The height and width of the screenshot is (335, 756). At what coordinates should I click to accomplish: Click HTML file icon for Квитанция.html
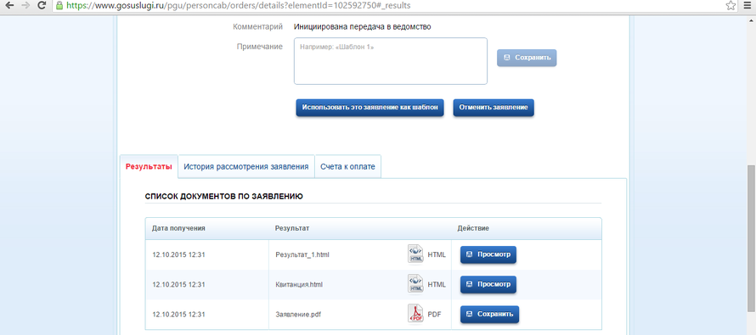pyautogui.click(x=415, y=284)
